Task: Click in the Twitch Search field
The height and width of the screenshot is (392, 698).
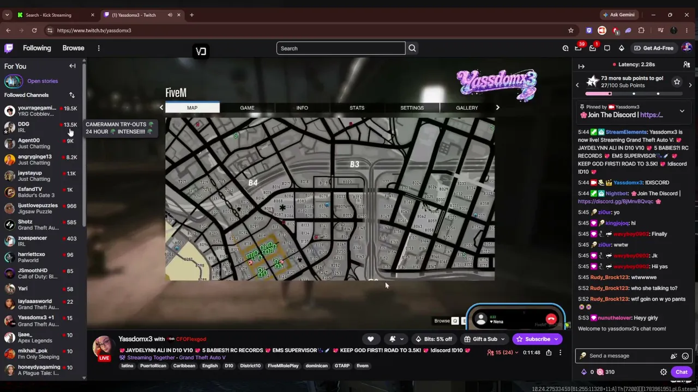Action: click(341, 48)
